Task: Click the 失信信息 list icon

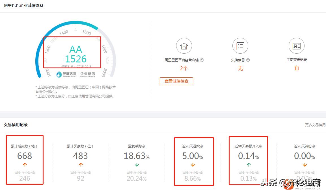Action: pos(240,45)
